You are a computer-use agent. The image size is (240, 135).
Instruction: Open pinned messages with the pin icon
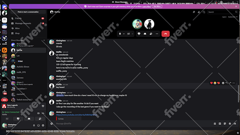pyautogui.click(x=194, y=12)
